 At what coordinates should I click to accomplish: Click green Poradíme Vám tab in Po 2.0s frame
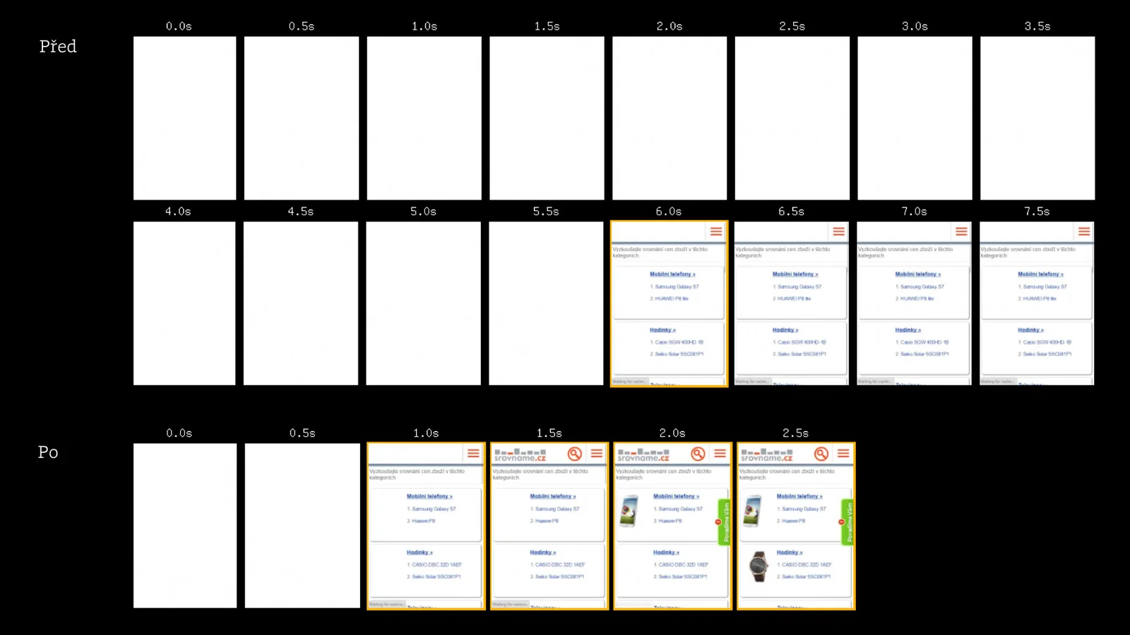pyautogui.click(x=724, y=522)
